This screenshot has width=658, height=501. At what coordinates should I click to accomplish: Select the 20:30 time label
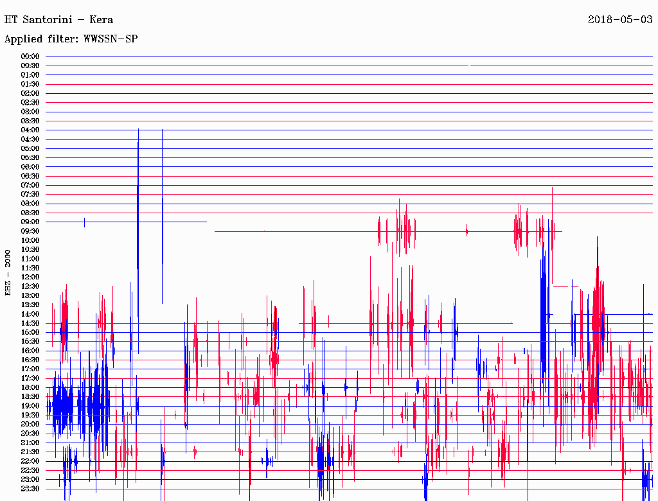click(x=30, y=434)
